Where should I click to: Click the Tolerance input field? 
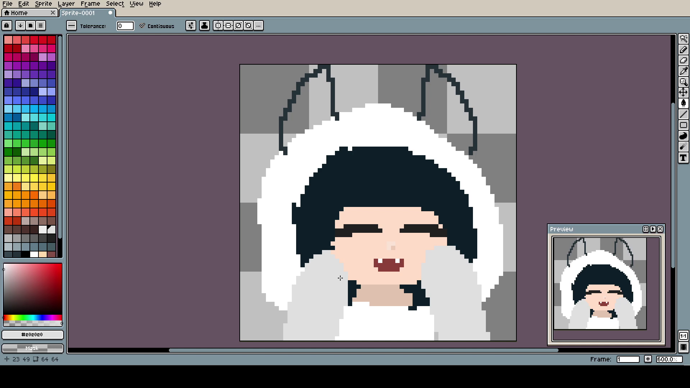click(125, 26)
